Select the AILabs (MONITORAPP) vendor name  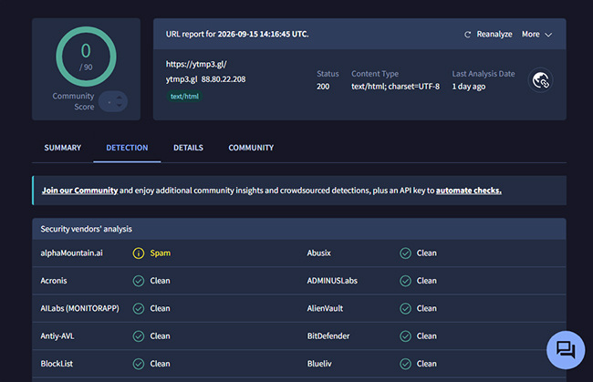click(x=79, y=308)
